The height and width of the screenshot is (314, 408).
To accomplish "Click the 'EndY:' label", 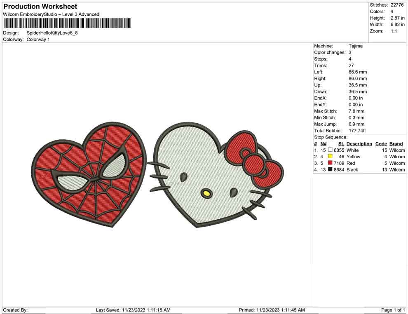I will click(320, 105).
